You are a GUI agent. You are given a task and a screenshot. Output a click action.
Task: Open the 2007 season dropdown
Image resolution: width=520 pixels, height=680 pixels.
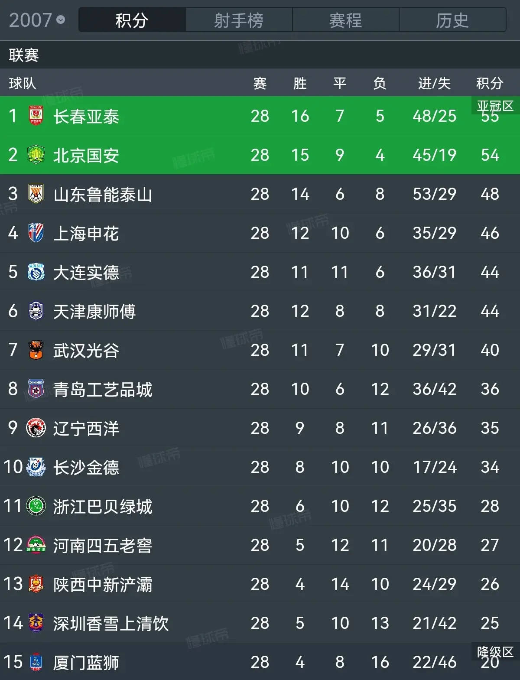click(x=37, y=20)
